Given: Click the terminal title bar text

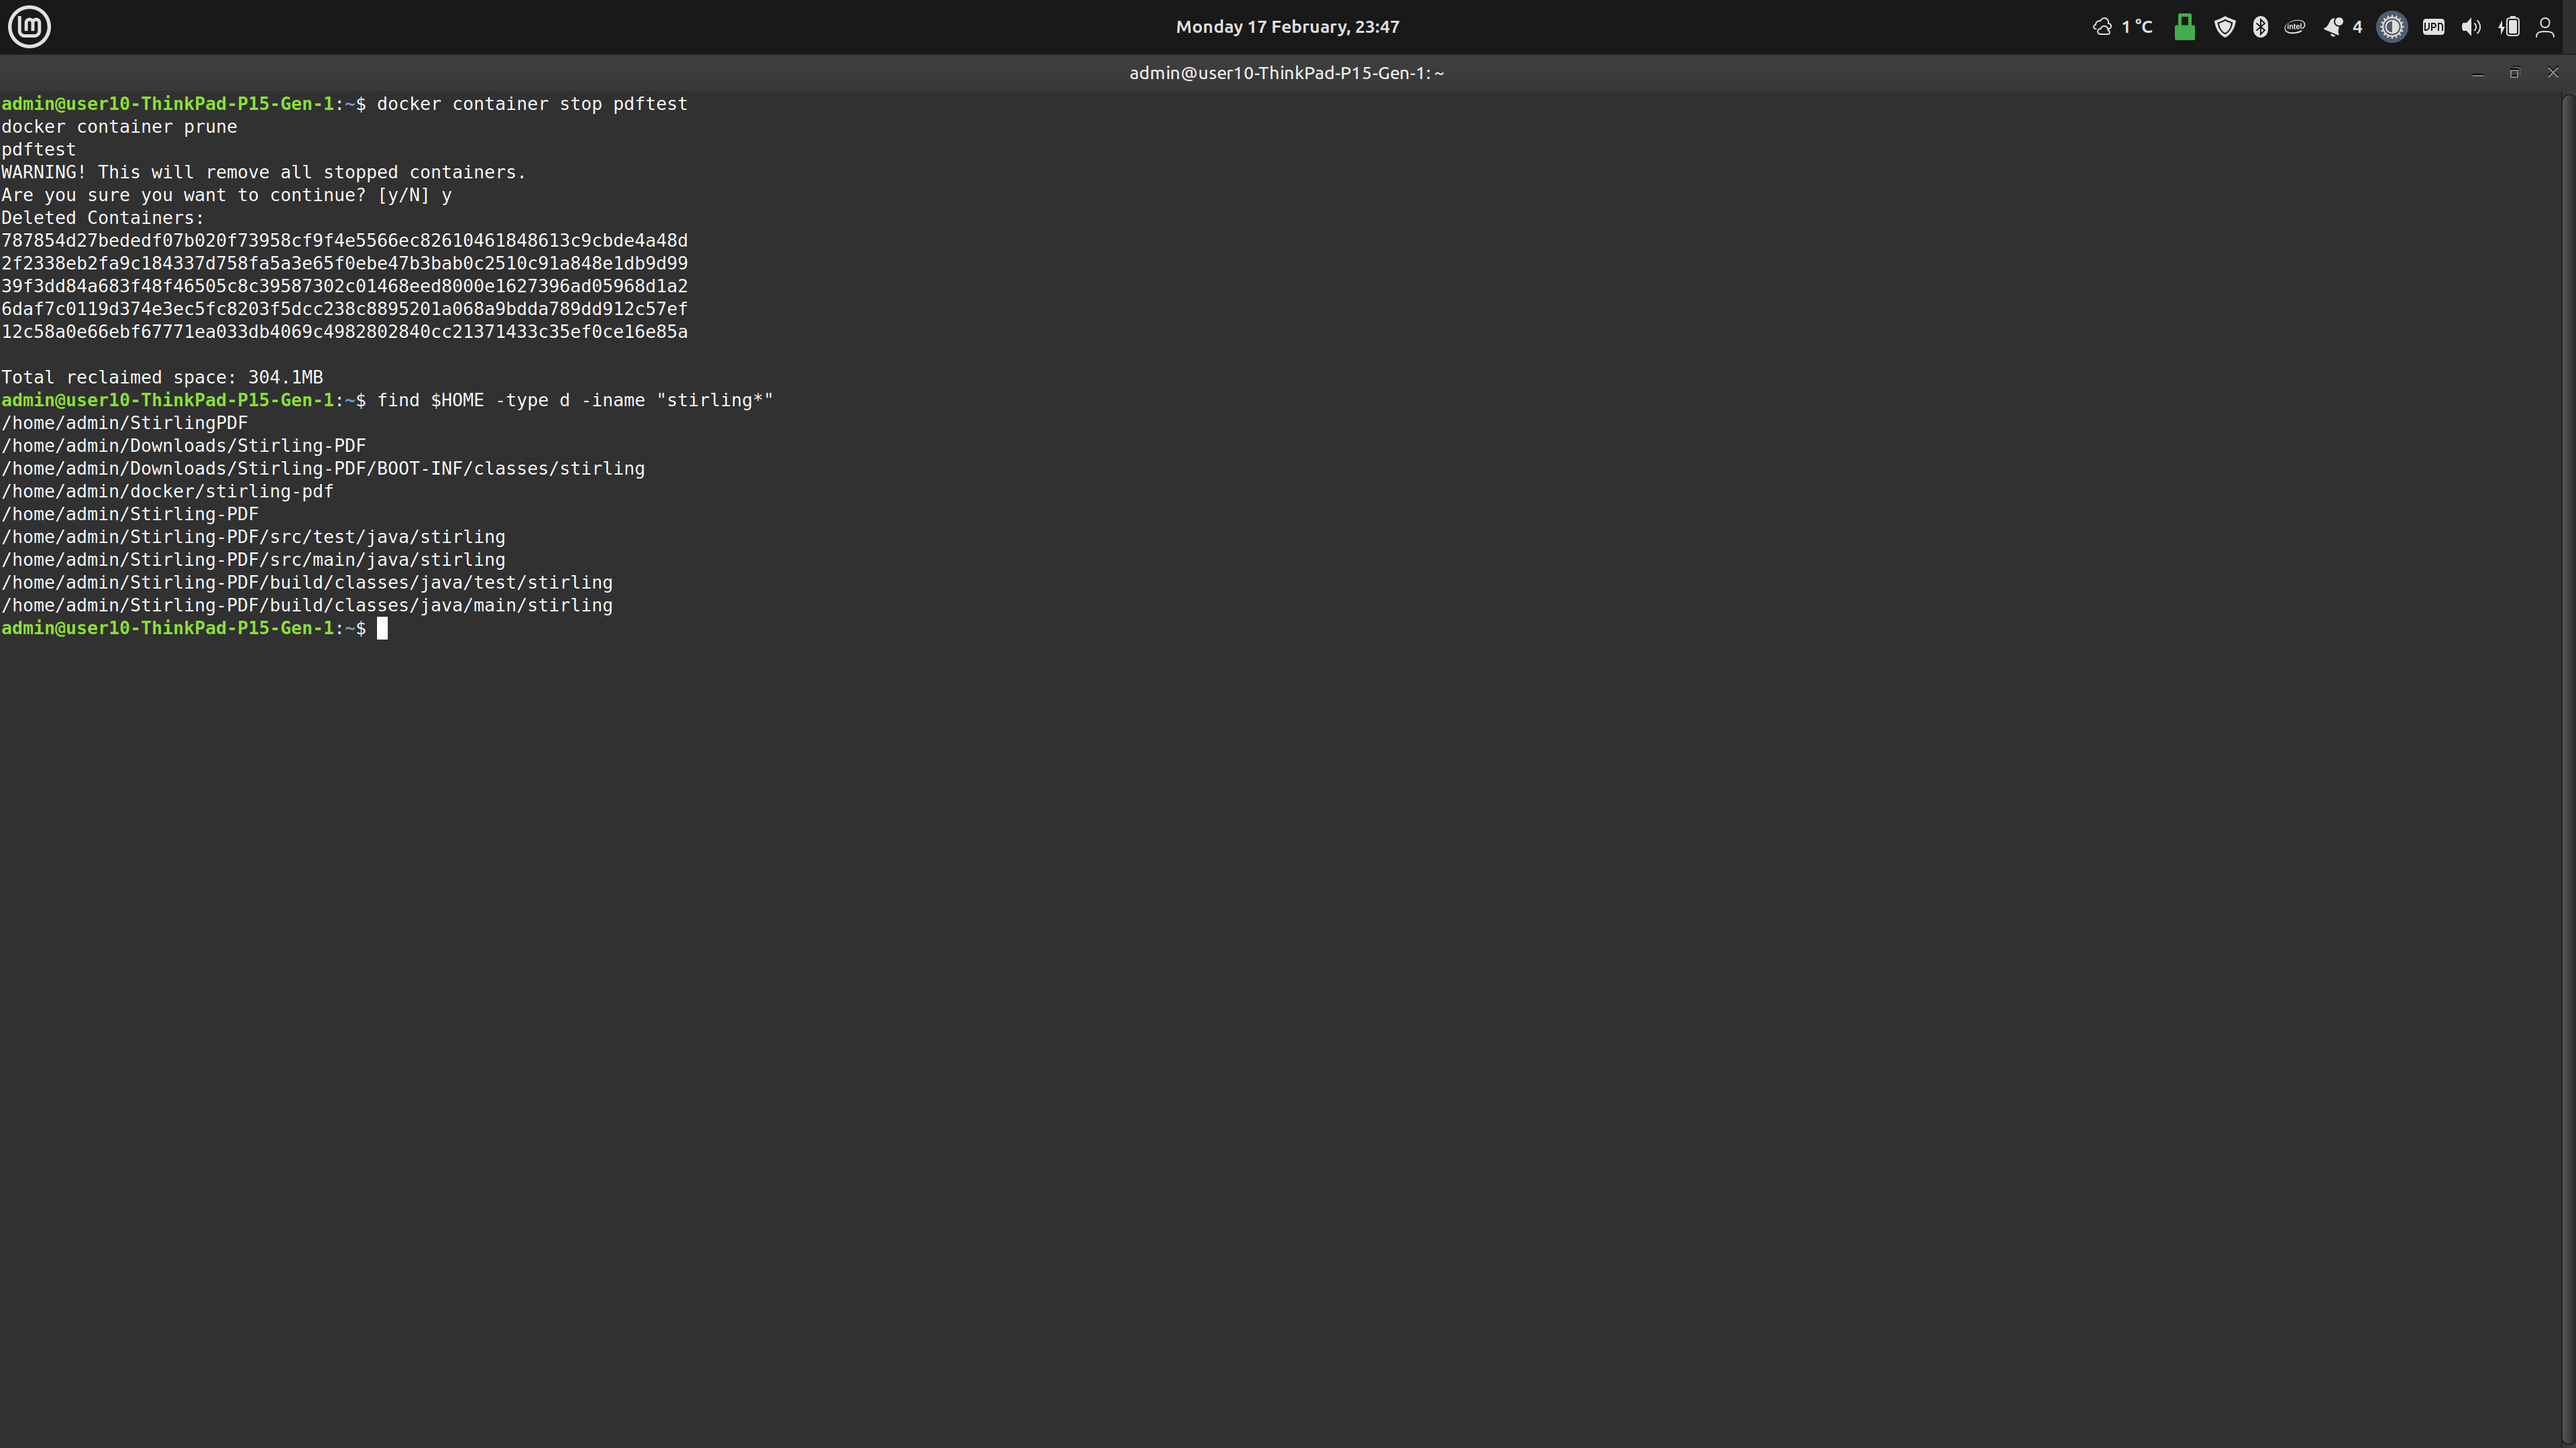Looking at the screenshot, I should [1287, 73].
